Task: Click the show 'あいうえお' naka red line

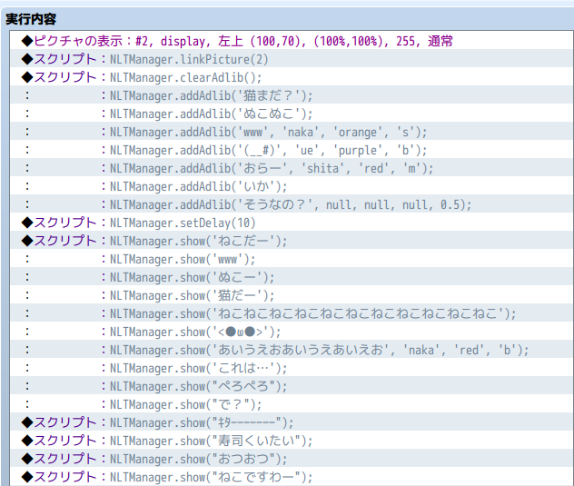Action: [292, 350]
